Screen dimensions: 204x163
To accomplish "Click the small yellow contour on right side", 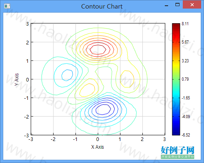I will 127,79.
